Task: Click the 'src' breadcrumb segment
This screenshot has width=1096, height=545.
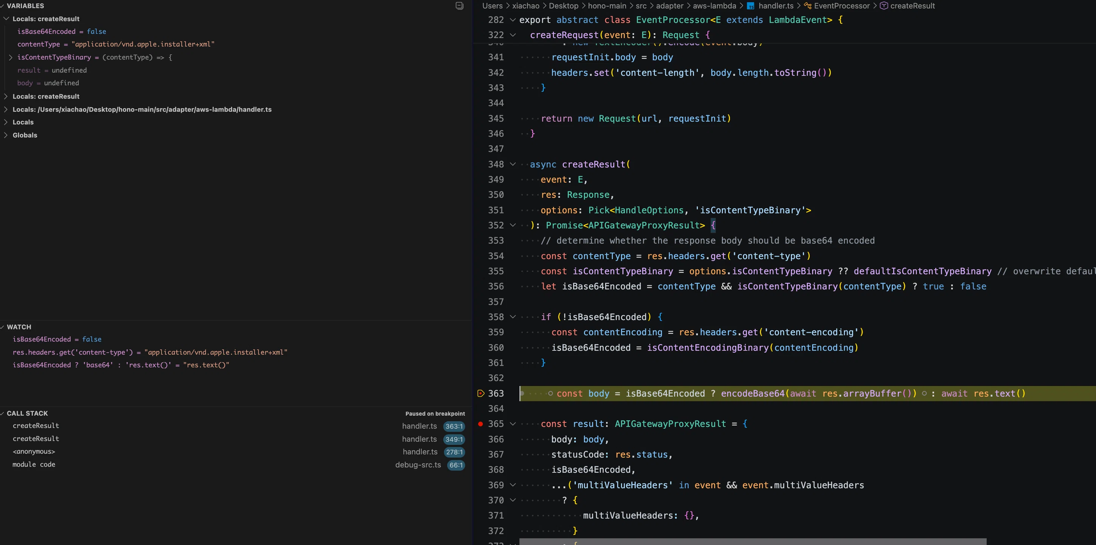Action: [641, 6]
